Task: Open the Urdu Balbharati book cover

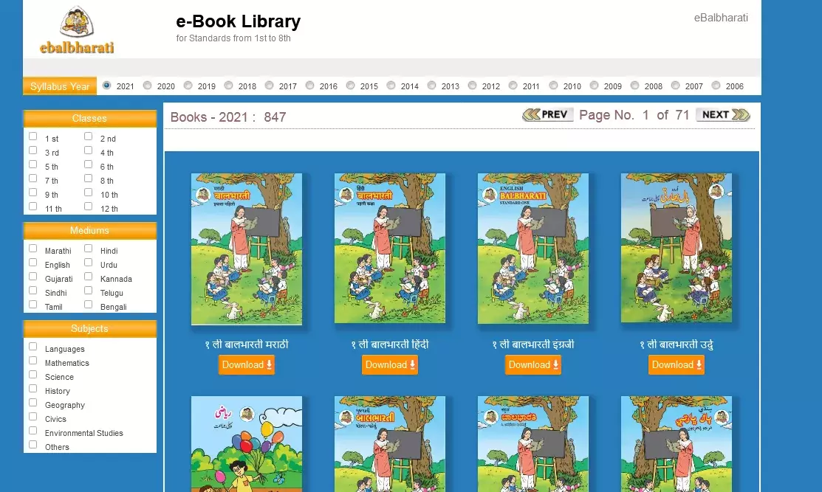Action: (677, 248)
